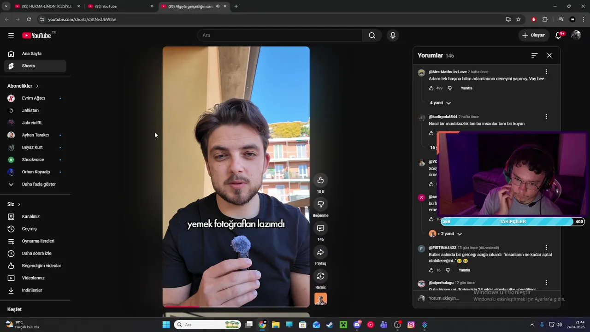Open a new Chrome tab
The image size is (590, 332).
tap(236, 6)
